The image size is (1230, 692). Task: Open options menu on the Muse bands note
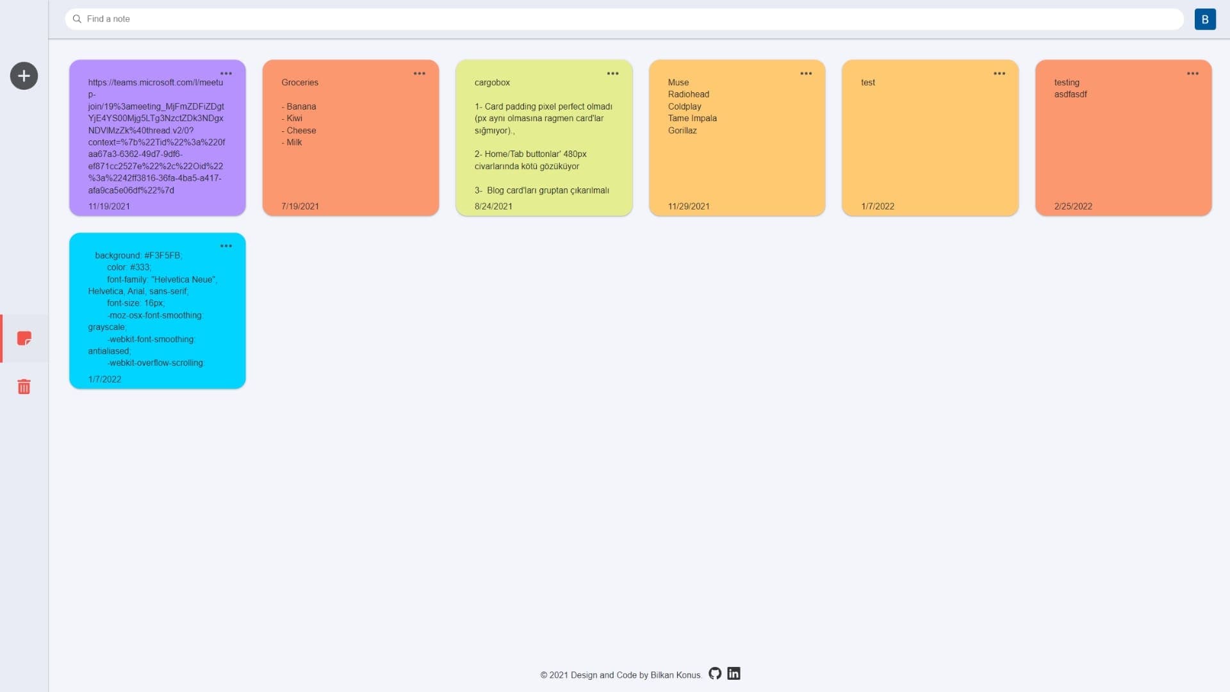point(806,74)
